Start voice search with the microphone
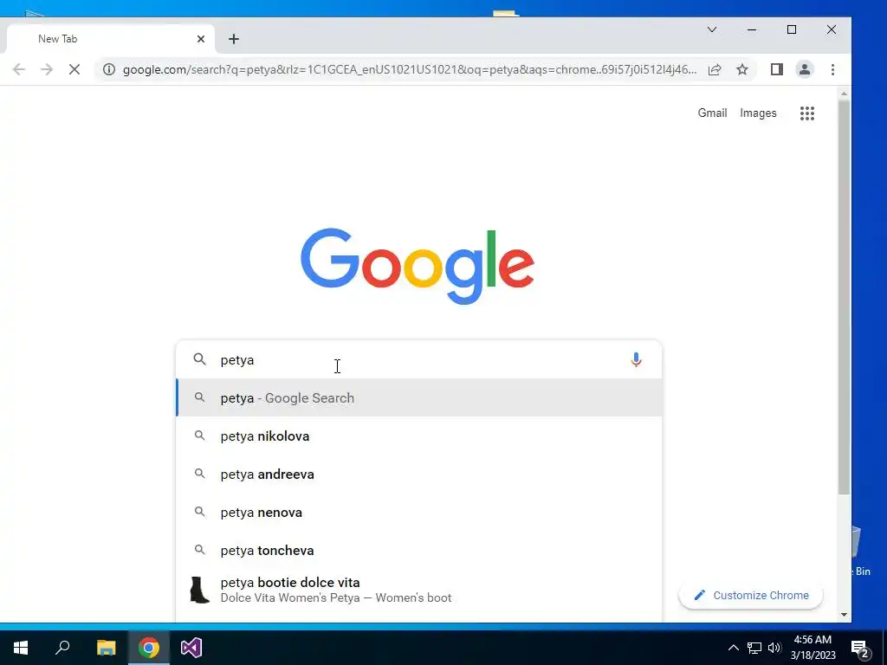Image resolution: width=887 pixels, height=665 pixels. point(636,359)
